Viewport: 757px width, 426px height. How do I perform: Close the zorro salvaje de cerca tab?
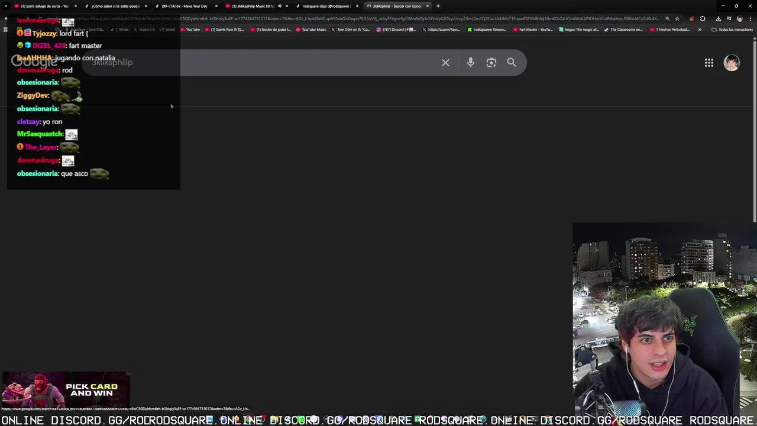point(76,6)
